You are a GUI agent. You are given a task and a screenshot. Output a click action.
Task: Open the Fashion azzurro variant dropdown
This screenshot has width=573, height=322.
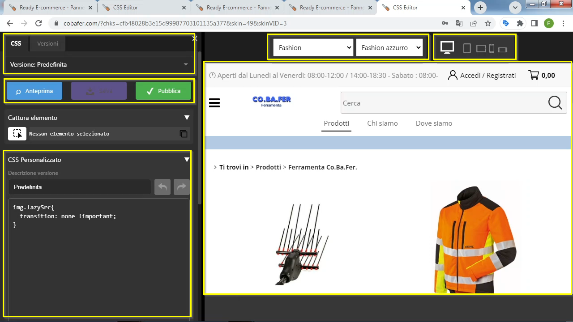pos(389,47)
